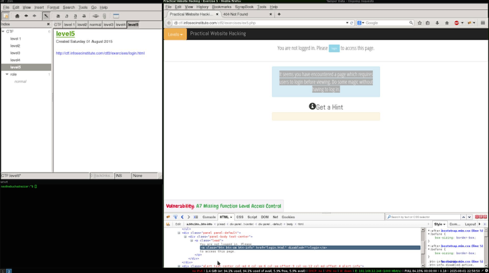This screenshot has width=489, height=273.
Task: Click the Adblock Plus icon
Action: coord(457,23)
